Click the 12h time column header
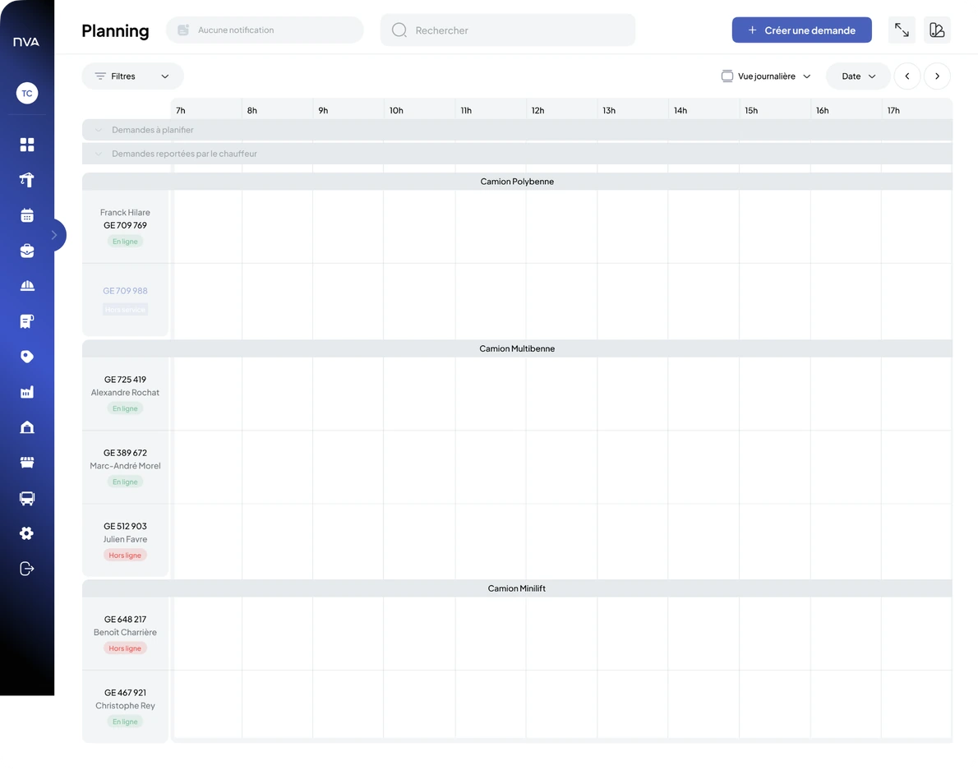Screen dimensions: 978x770 (x=561, y=110)
